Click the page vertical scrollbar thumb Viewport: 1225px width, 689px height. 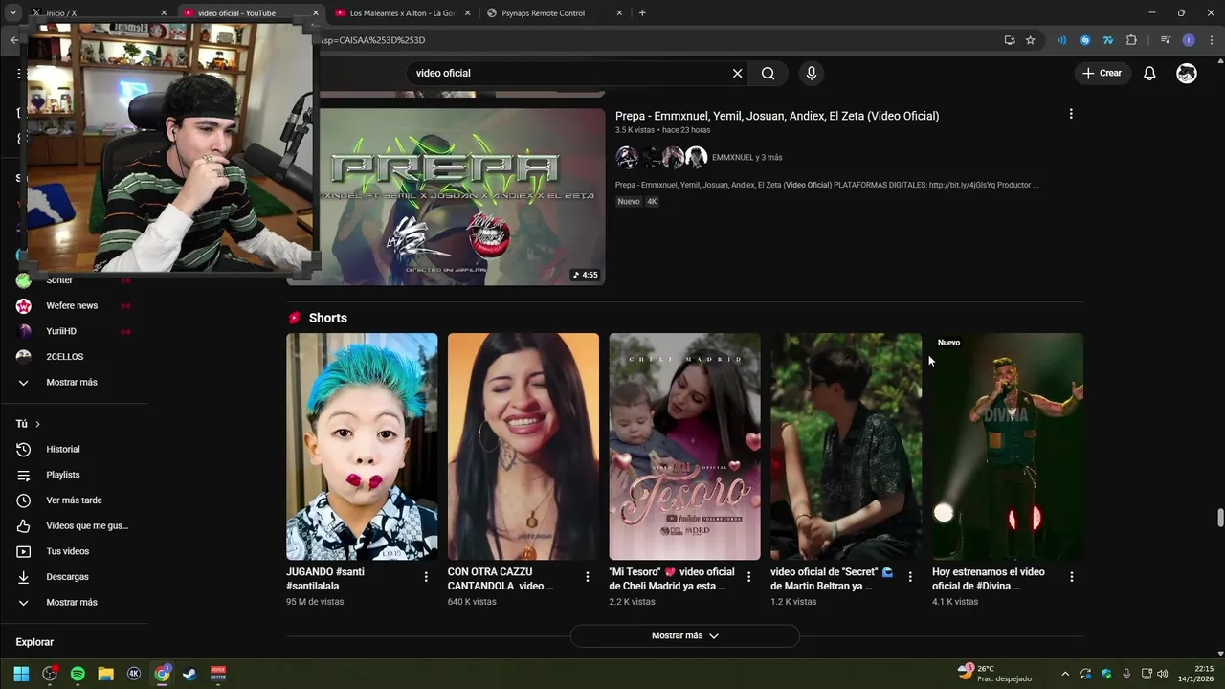pos(1220,518)
